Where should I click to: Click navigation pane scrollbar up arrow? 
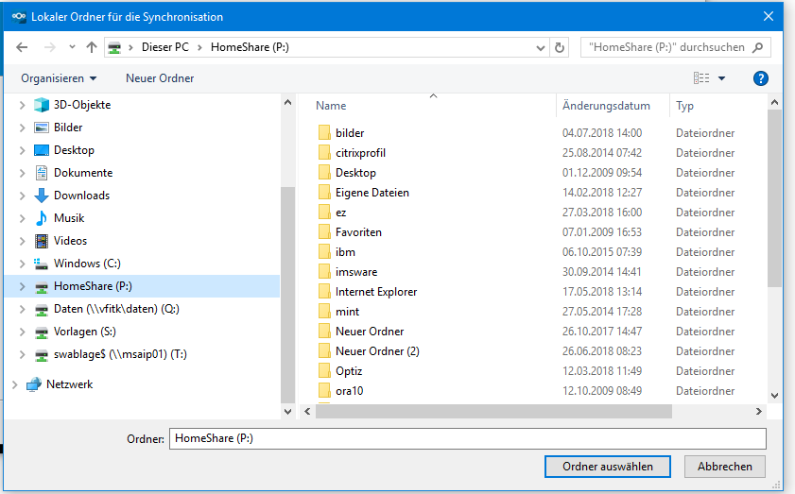(x=288, y=102)
